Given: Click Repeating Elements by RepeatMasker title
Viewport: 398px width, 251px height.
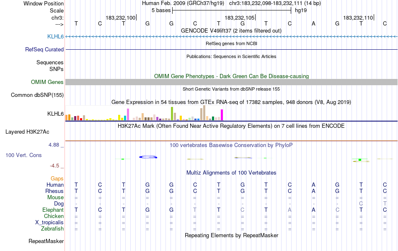Looking at the screenshot, I should [231, 235].
